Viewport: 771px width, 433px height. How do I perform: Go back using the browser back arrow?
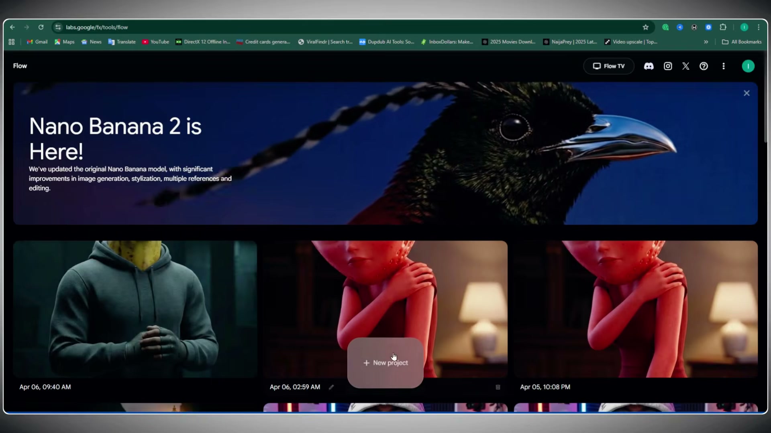tap(12, 27)
